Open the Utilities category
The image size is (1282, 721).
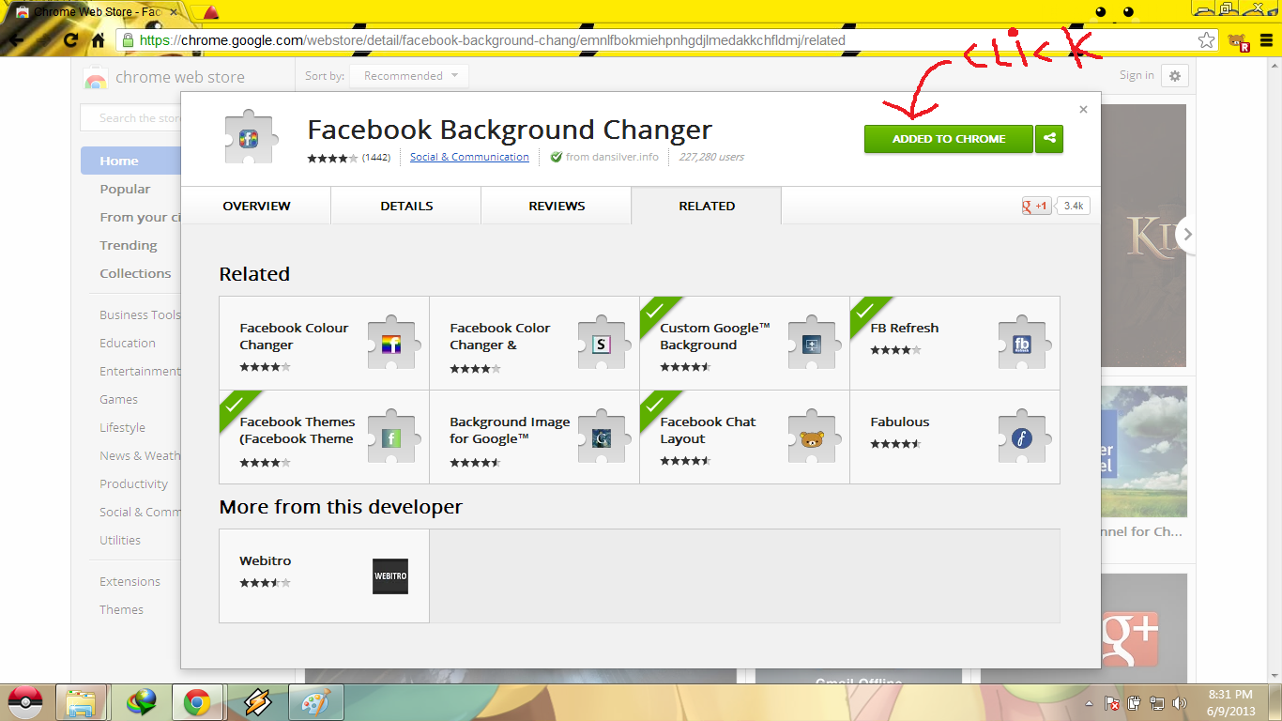120,540
